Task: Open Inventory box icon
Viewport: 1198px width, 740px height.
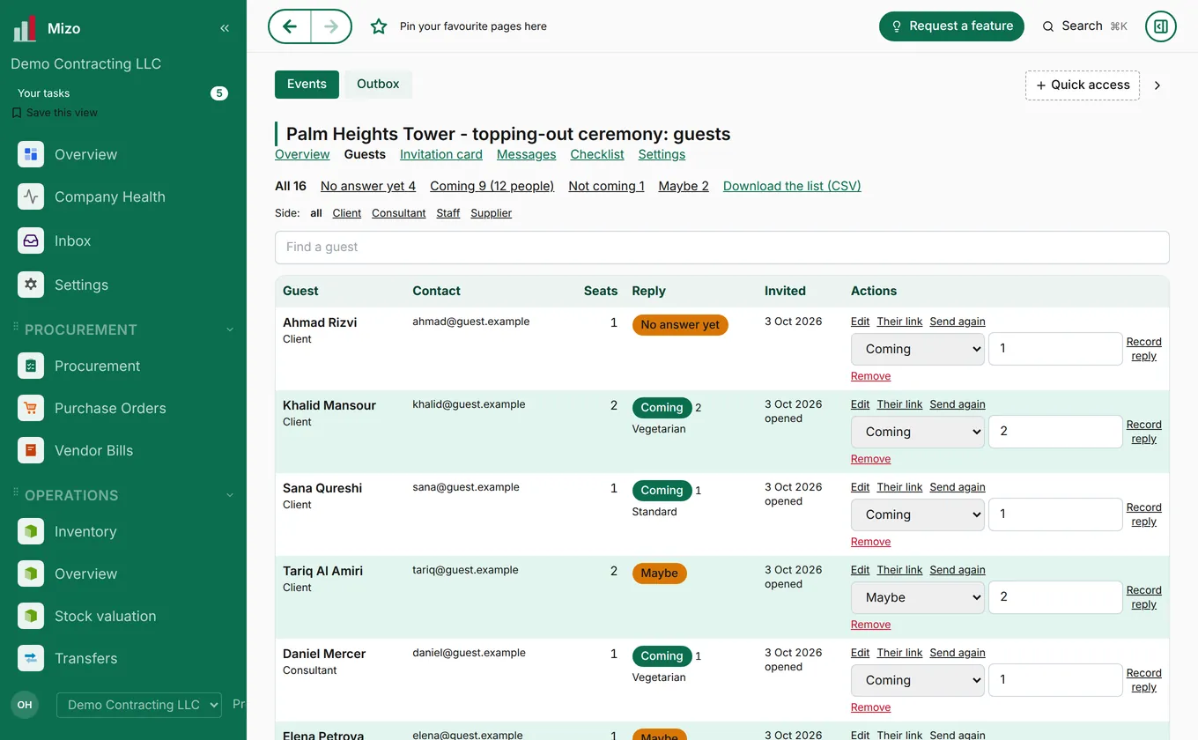Action: 31,531
